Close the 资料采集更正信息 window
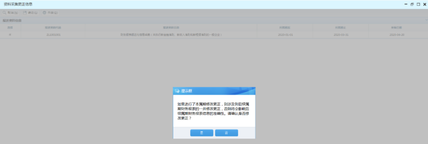 click(424, 4)
